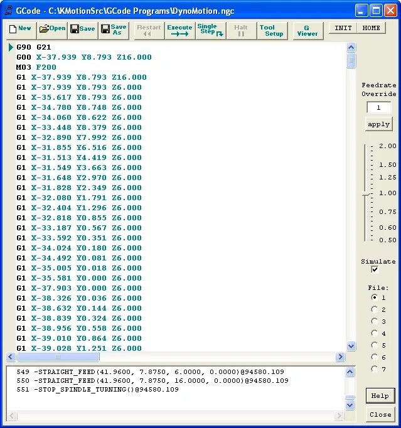Screen dimensions: 401x428
Task: Select File radio button 2
Action: (x=375, y=309)
